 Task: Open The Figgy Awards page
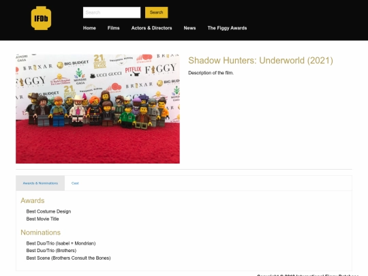227,28
